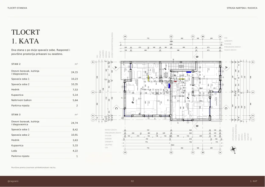Click the 10,91 area value
Viewport: 265px width, 187px height.
75,135
